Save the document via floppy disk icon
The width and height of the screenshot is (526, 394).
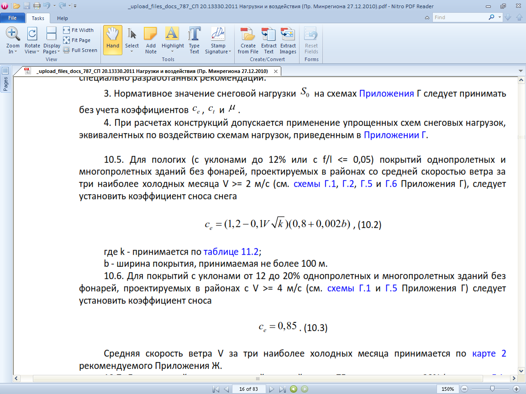(x=27, y=6)
